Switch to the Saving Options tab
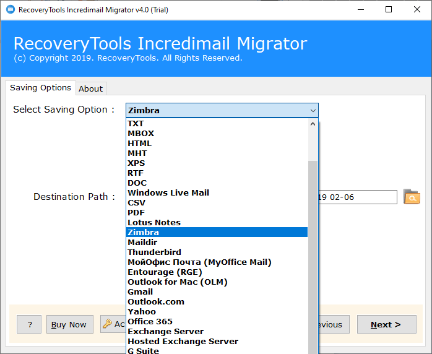This screenshot has width=432, height=354. click(x=40, y=88)
